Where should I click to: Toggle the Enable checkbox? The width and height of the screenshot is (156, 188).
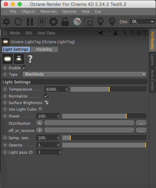[x=25, y=68]
